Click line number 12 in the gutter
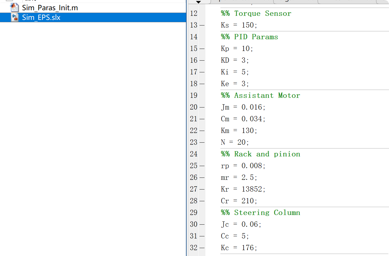This screenshot has height=256, width=389. [194, 13]
